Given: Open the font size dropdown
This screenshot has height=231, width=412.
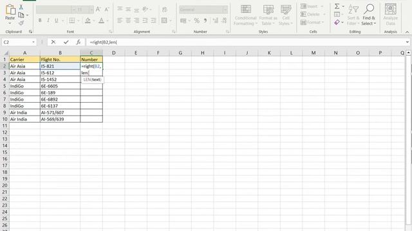Looking at the screenshot, I should (x=91, y=10).
